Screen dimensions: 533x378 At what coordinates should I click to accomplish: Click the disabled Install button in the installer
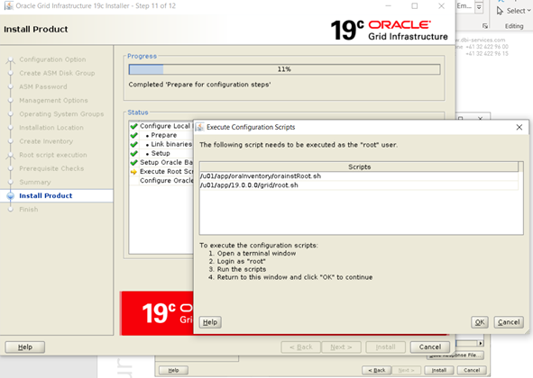tap(385, 346)
